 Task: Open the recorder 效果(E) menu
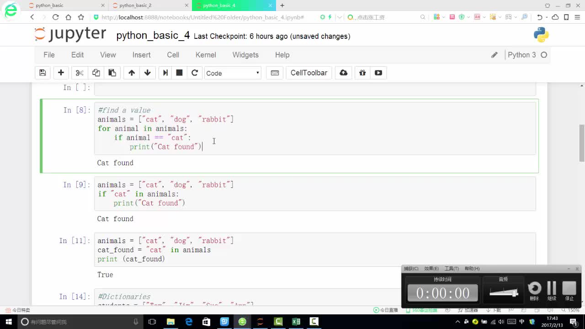tap(431, 269)
